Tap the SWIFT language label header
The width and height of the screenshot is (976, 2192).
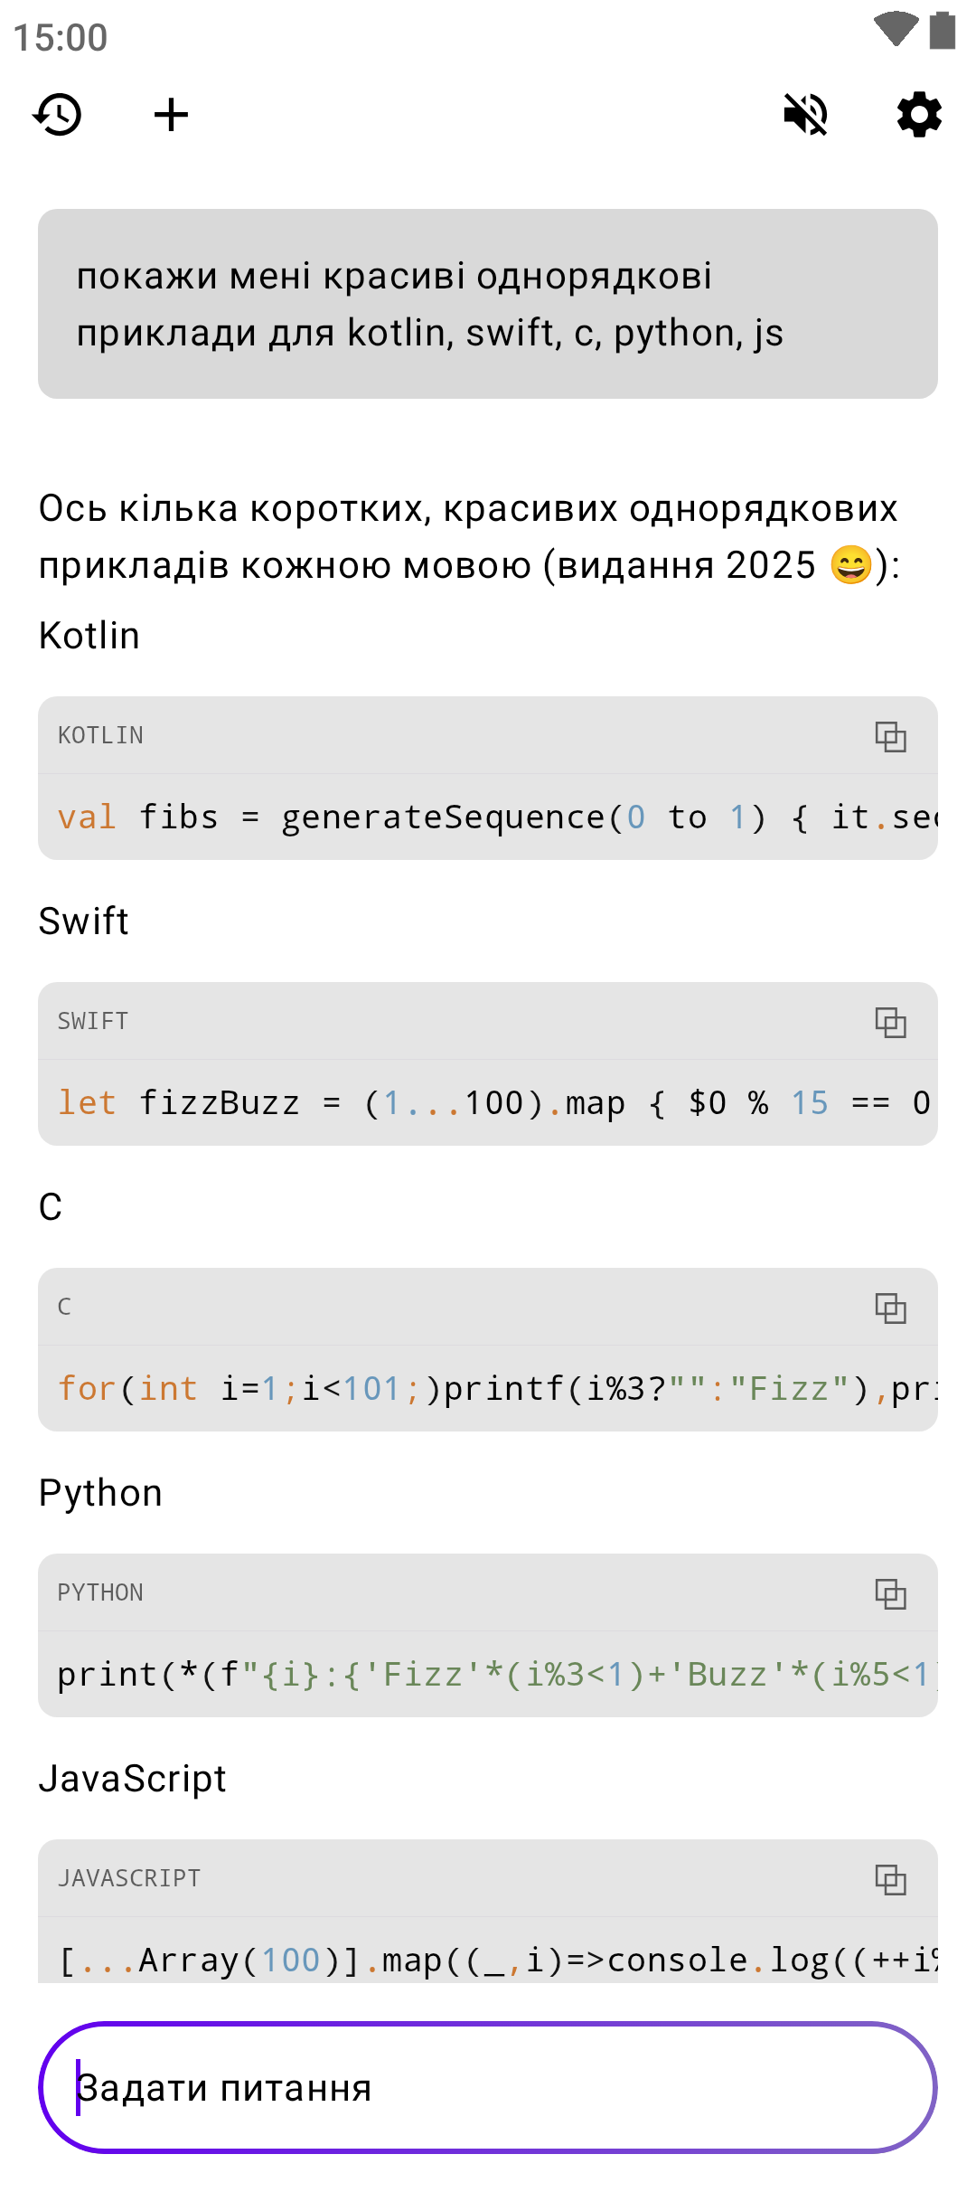coord(93,1022)
